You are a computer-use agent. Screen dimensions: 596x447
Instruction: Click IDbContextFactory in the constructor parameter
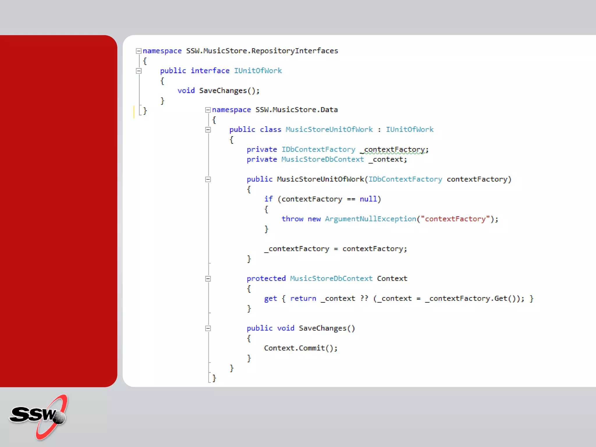pos(405,179)
